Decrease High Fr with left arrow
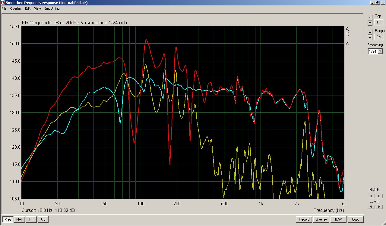This screenshot has height=226, width=386. (372, 196)
